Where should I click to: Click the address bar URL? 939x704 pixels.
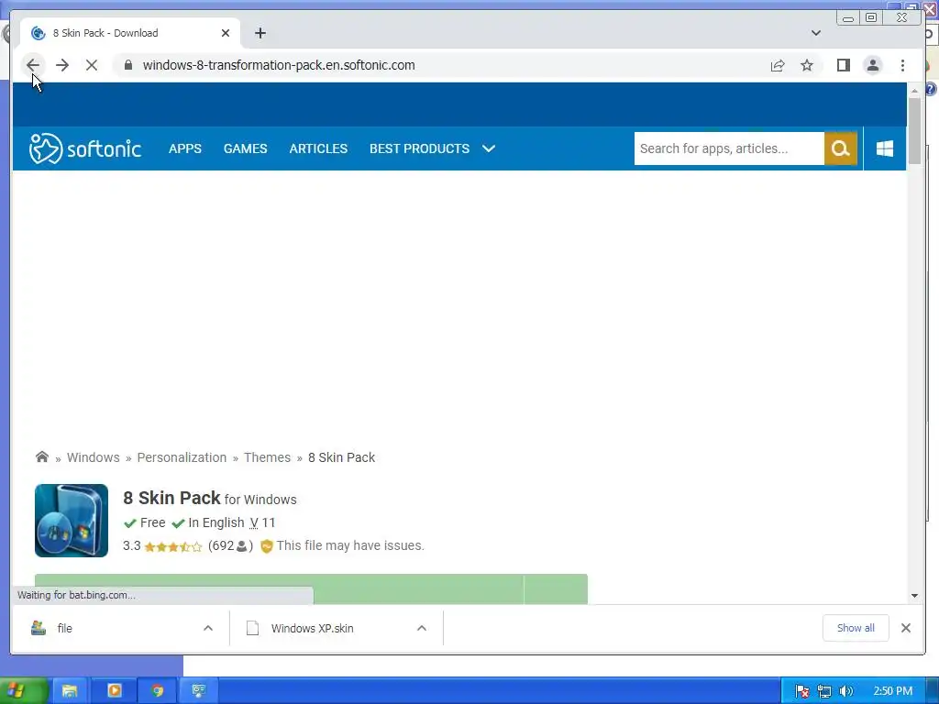[279, 65]
